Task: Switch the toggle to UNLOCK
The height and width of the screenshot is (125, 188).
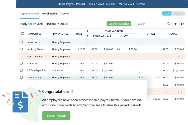Action: (178, 14)
